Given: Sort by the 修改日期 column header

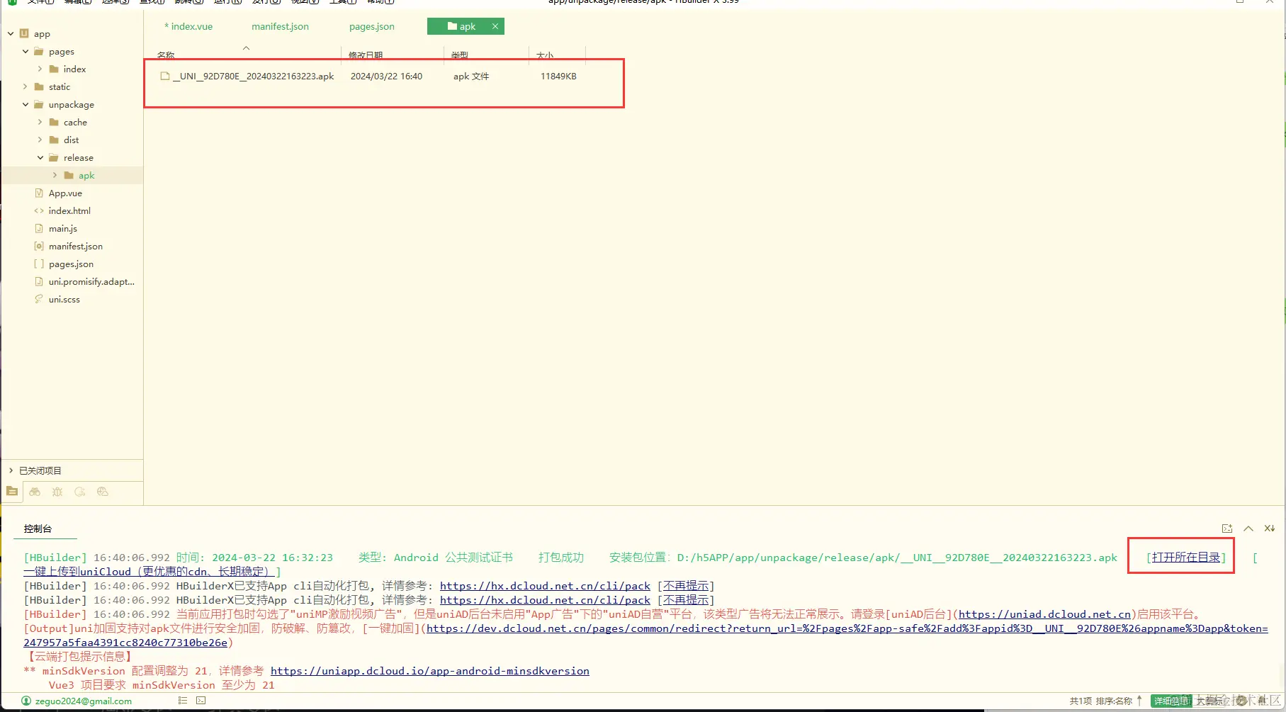Looking at the screenshot, I should (x=366, y=55).
